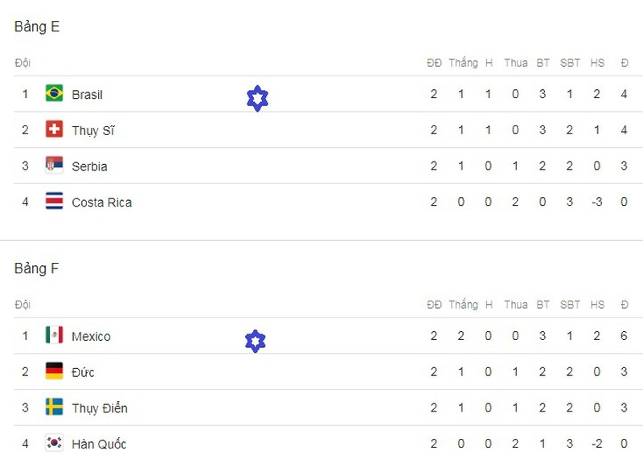643x467 pixels.
Task: Select the Serbia team name
Action: tap(89, 166)
